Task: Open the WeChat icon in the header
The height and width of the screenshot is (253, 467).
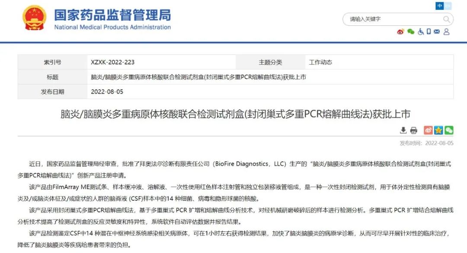Action: [410, 32]
